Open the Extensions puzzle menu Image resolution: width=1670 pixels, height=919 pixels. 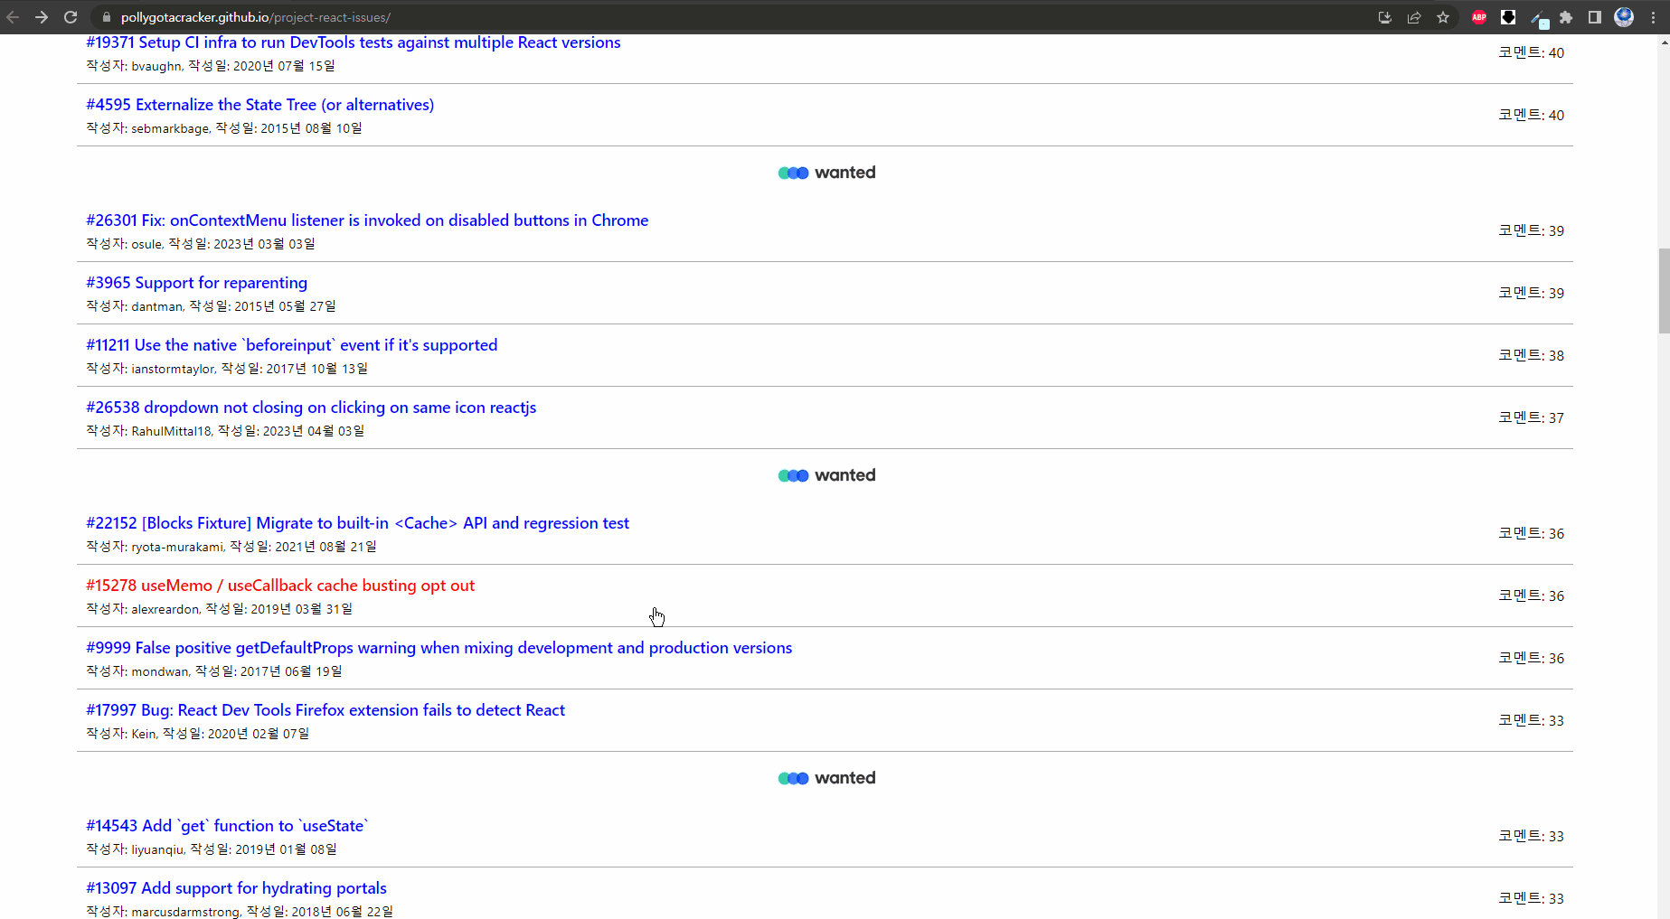click(1567, 17)
